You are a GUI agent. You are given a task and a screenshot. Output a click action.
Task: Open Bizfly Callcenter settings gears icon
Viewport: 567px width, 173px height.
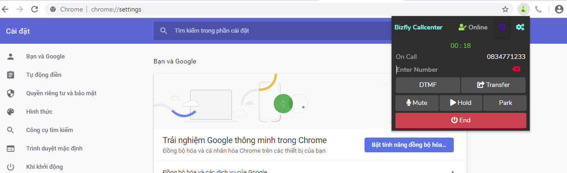520,27
